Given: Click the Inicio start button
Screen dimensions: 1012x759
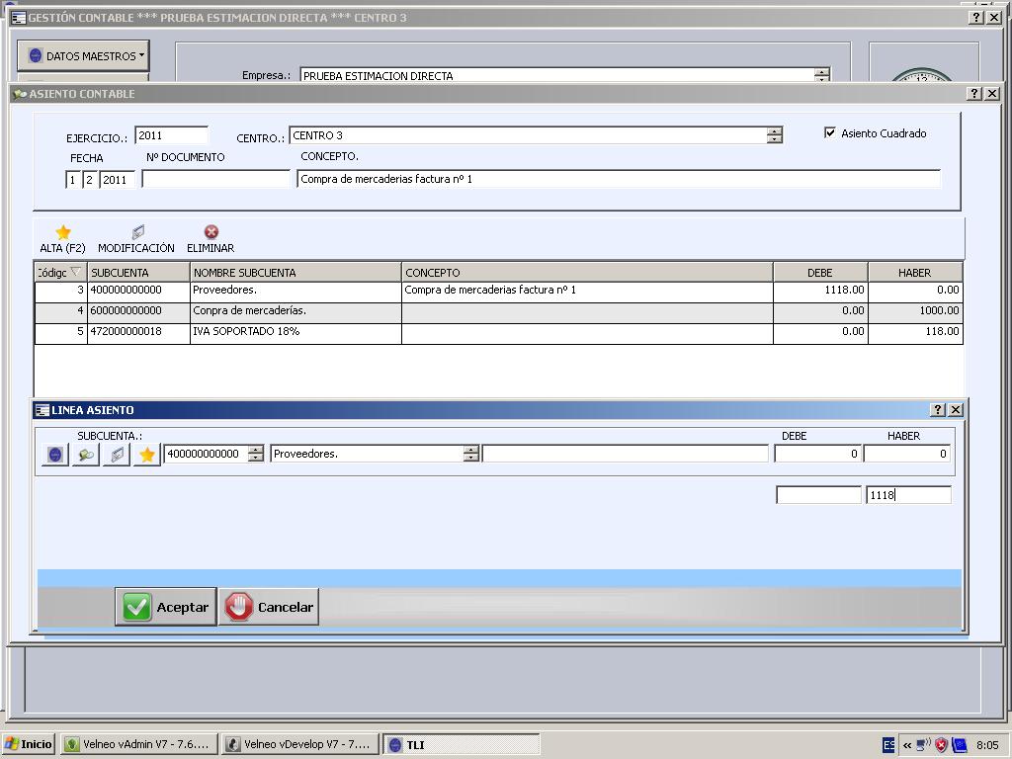Looking at the screenshot, I should point(28,744).
